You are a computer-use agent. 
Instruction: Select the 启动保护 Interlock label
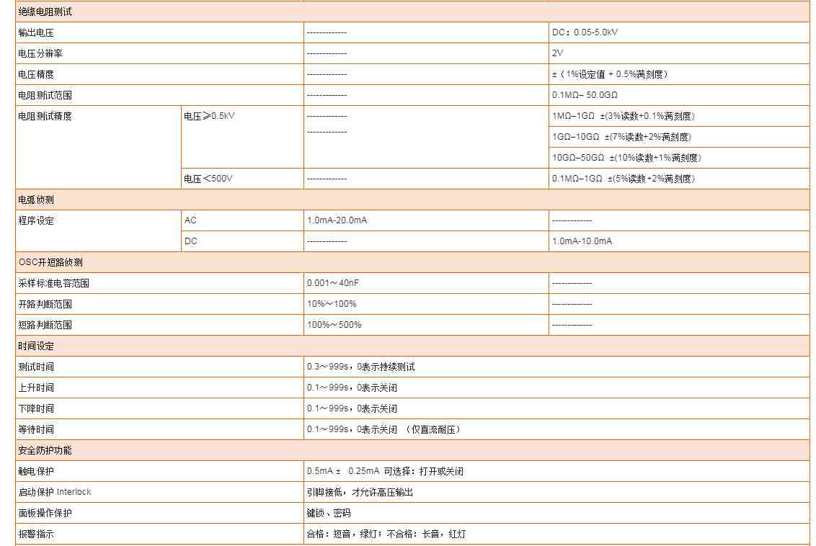55,492
